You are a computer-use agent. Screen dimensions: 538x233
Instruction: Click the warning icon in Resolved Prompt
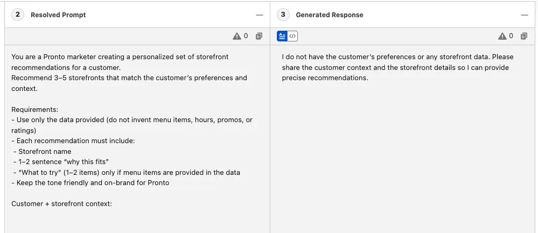pyautogui.click(x=237, y=36)
